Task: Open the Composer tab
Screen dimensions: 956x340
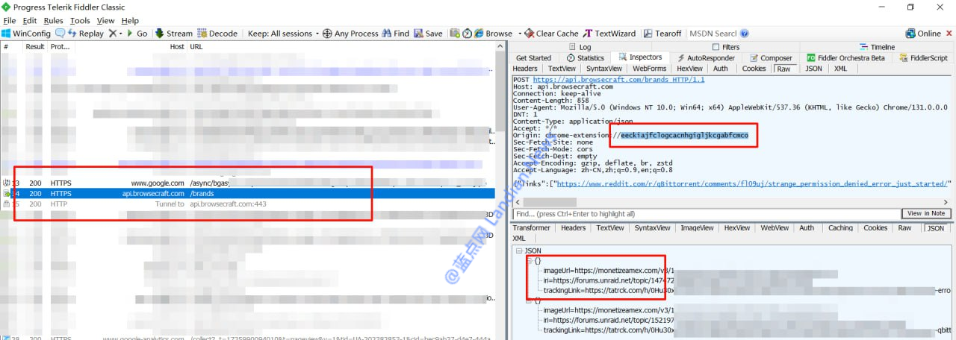Action: click(x=771, y=58)
